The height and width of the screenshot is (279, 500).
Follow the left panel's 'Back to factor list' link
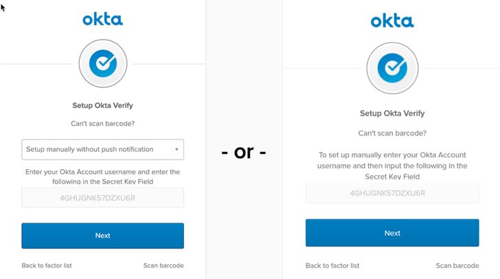[x=47, y=265]
